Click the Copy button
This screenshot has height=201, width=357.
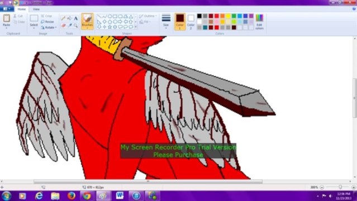pyautogui.click(x=19, y=22)
